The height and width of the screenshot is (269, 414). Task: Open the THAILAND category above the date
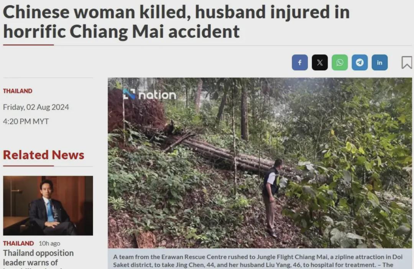pyautogui.click(x=18, y=91)
